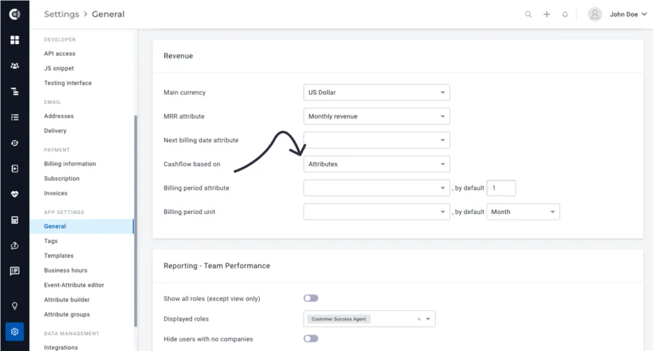Open Billing information page
Screen dimensions: 653x351
click(70, 164)
